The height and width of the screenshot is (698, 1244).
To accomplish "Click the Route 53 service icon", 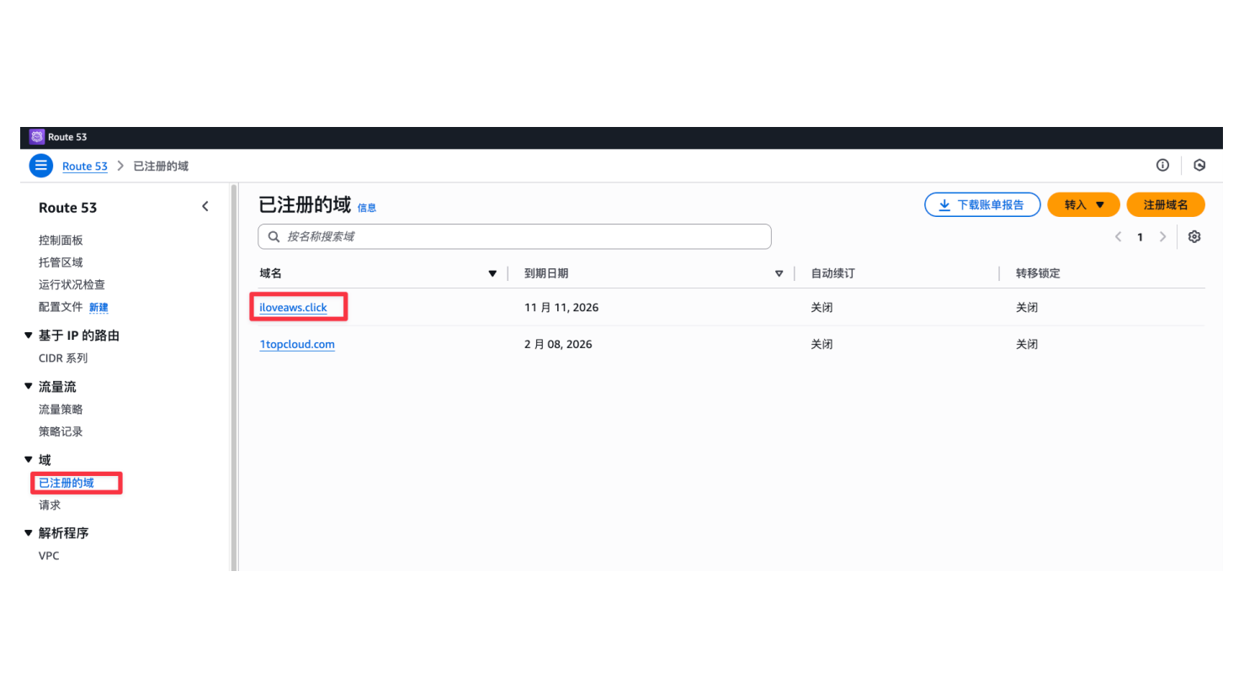I will pos(37,137).
